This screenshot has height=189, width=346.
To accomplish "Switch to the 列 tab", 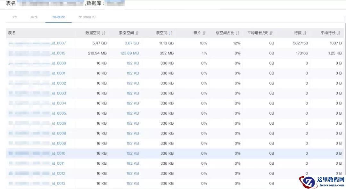I will pos(15,17).
